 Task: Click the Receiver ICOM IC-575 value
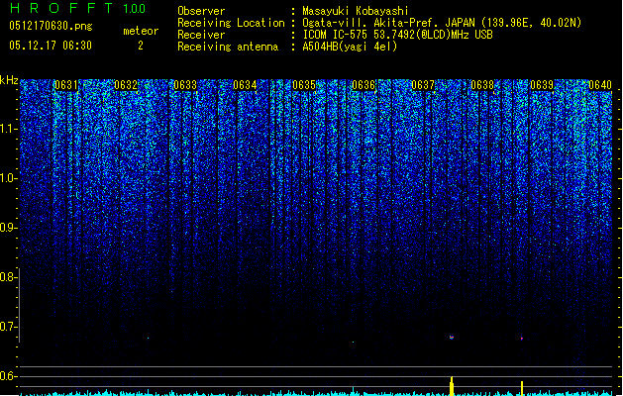coord(397,35)
